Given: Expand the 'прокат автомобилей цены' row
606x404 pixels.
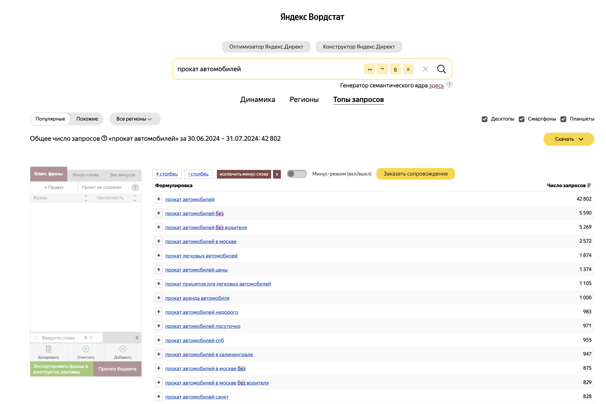Looking at the screenshot, I should point(159,269).
